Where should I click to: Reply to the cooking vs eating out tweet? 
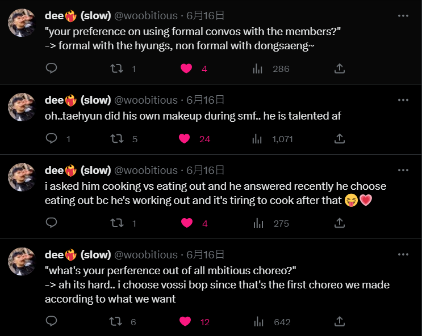51,223
